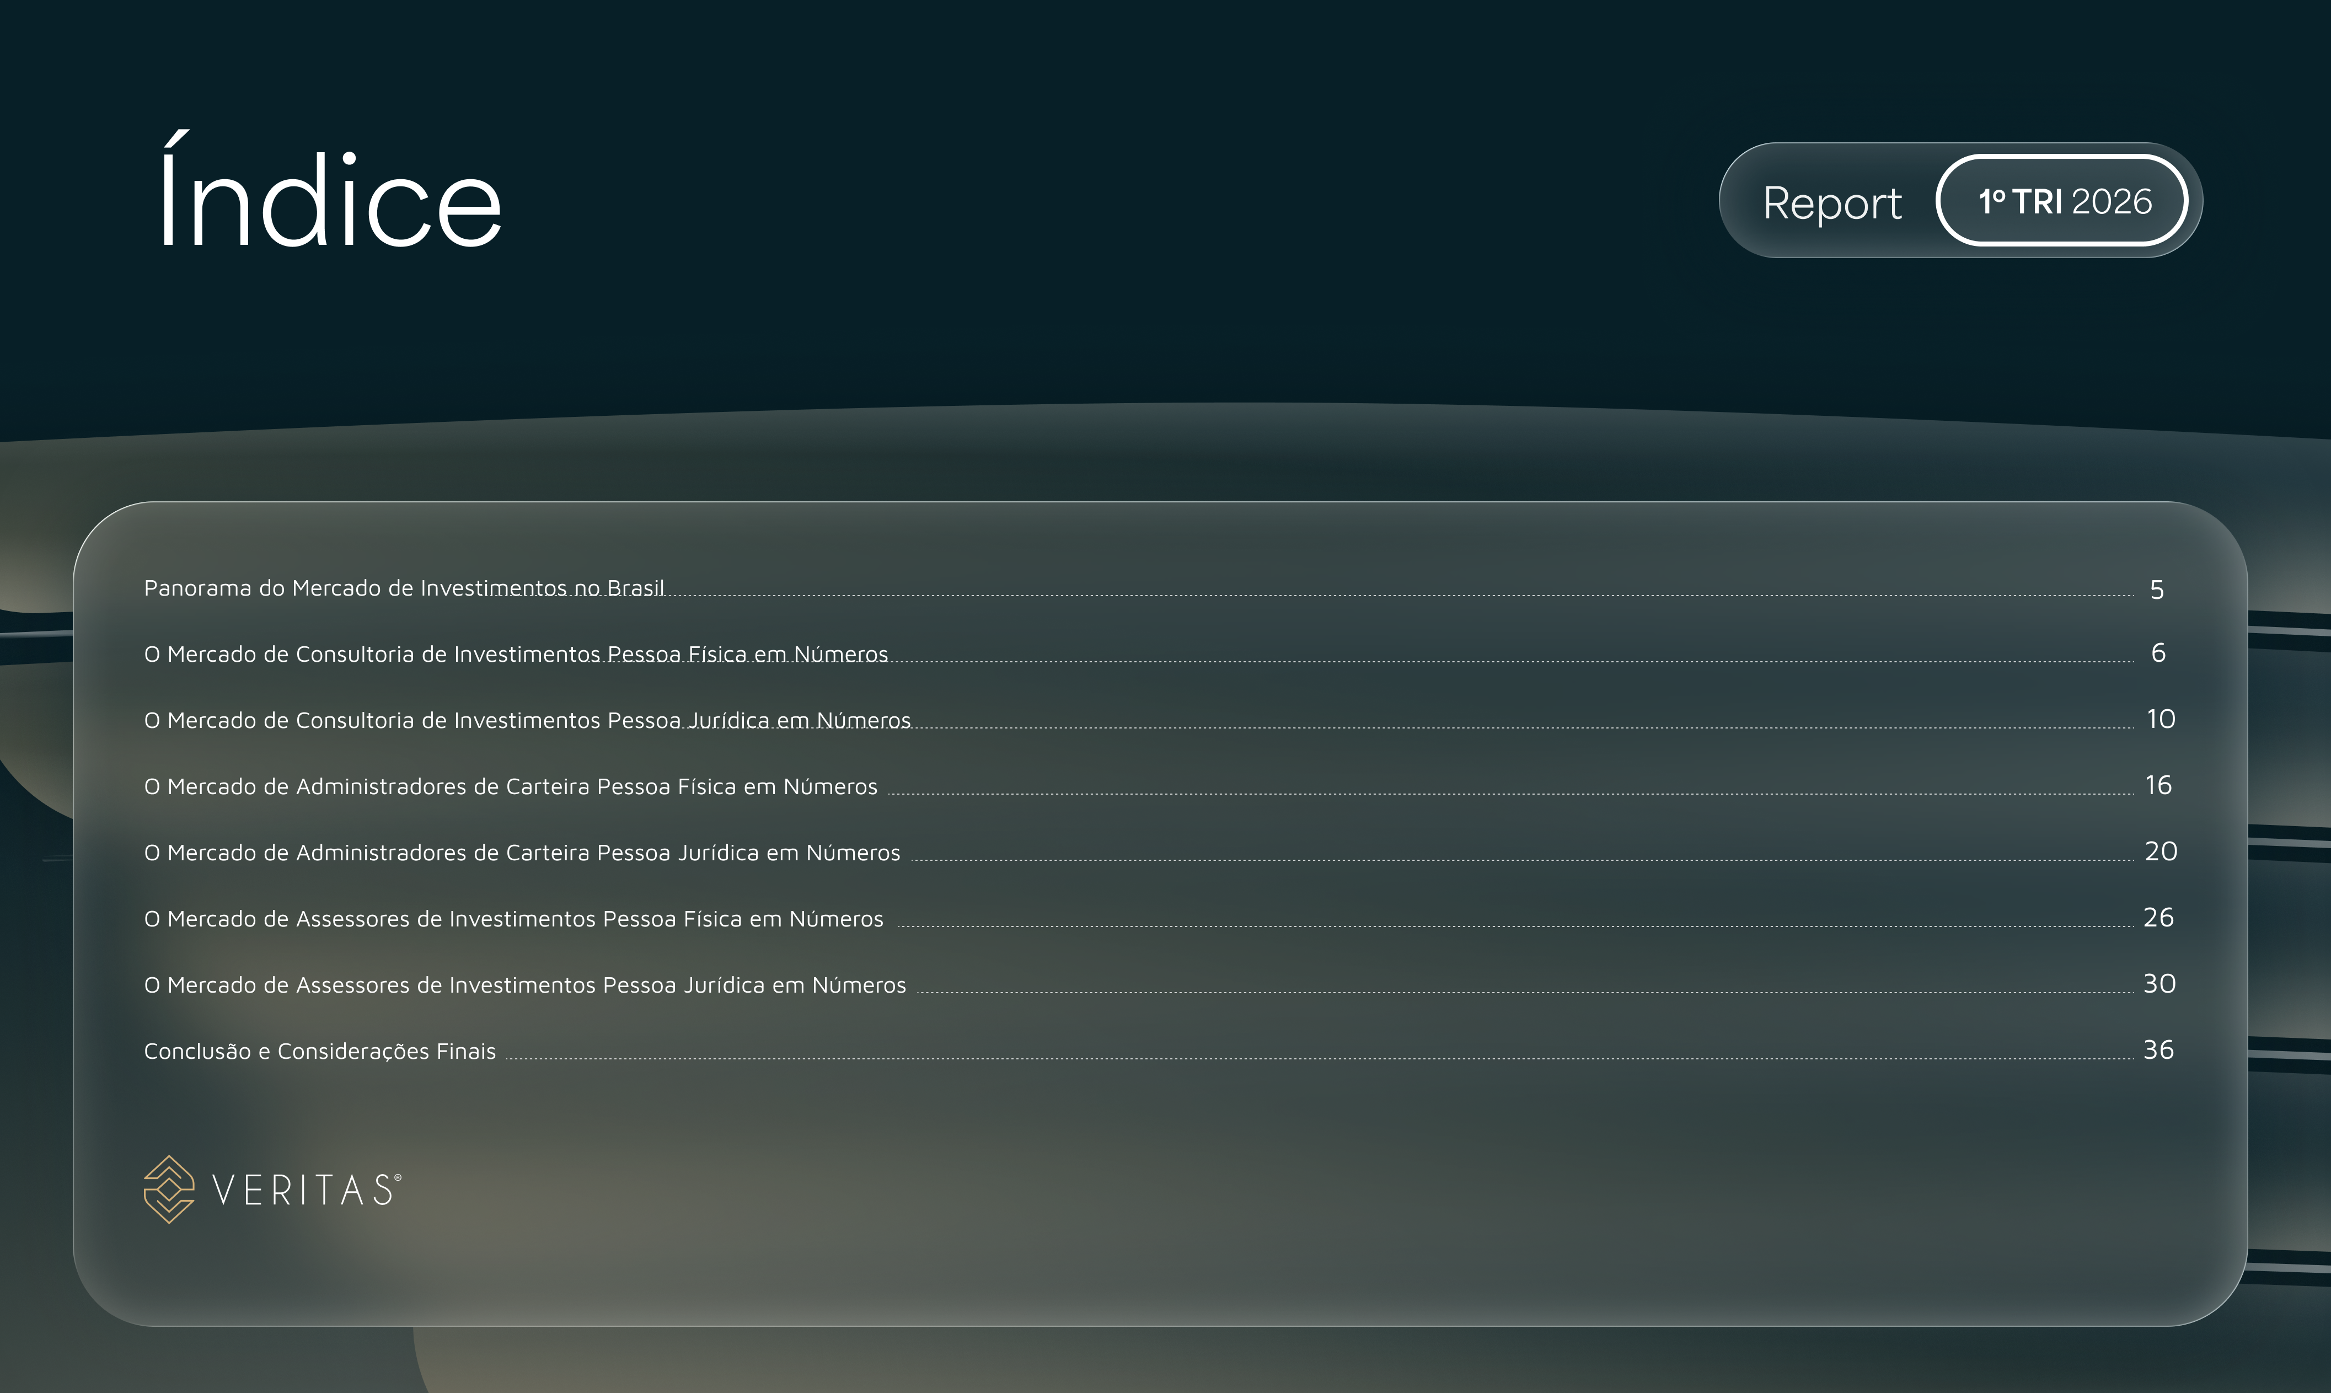Viewport: 2331px width, 1393px height.
Task: Click the 'VERITAS' wordmark text
Action: click(x=307, y=1190)
